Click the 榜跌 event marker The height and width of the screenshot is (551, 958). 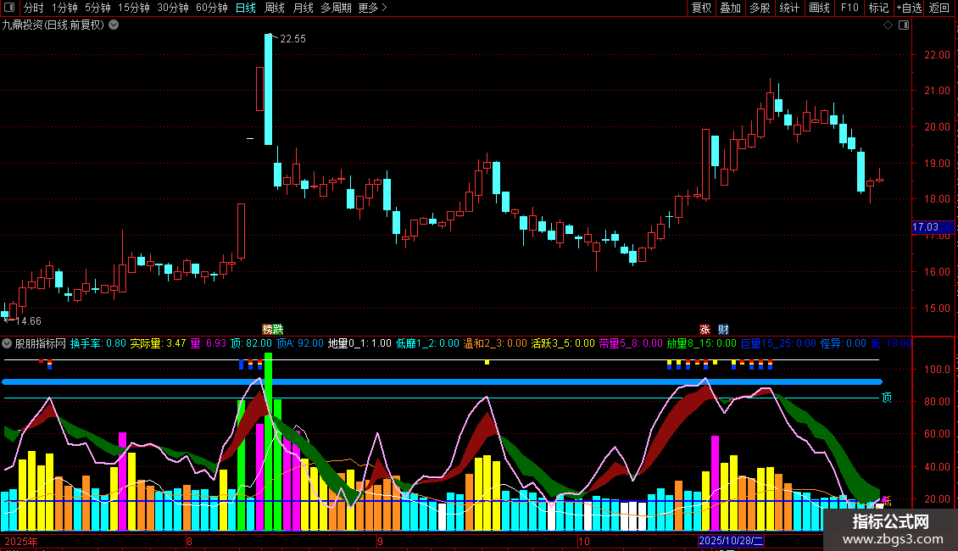[272, 329]
